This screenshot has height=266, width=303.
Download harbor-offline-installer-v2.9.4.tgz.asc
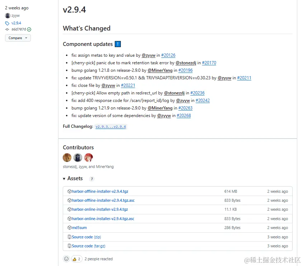[x=103, y=200]
